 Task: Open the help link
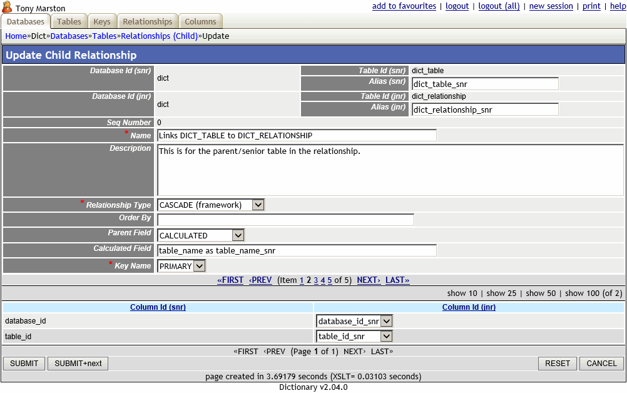[x=618, y=6]
